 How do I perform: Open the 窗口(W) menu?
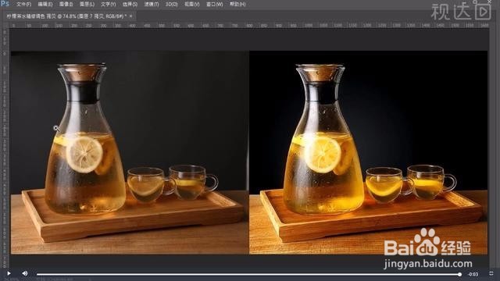click(214, 4)
